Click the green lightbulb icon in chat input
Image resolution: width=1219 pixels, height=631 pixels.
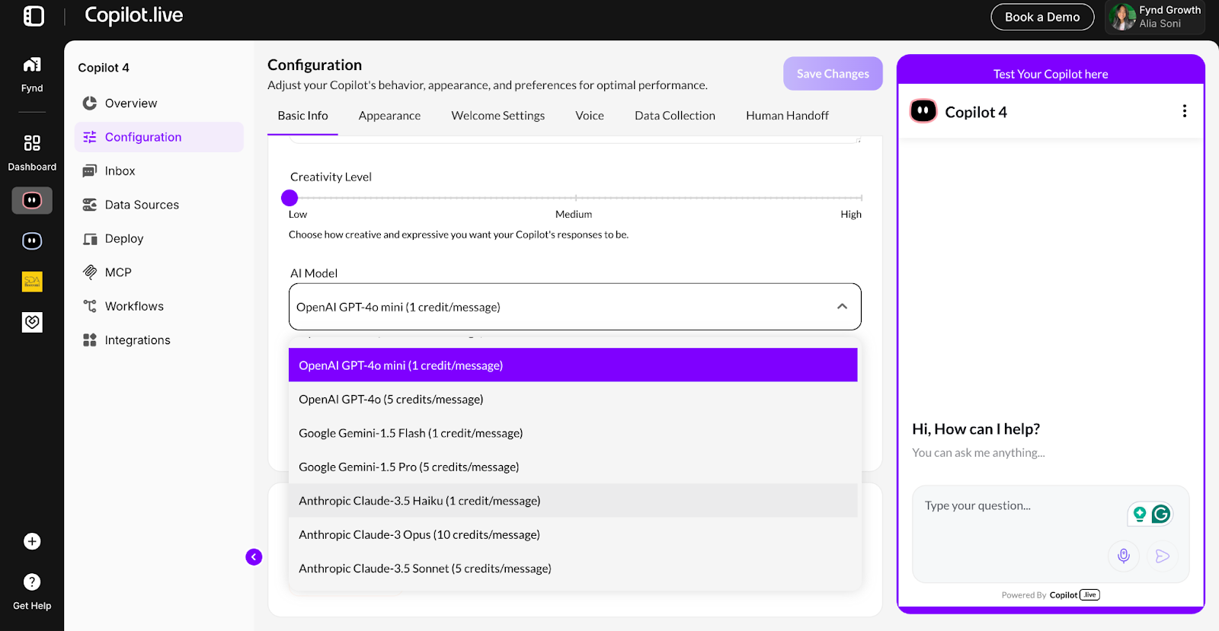1140,515
